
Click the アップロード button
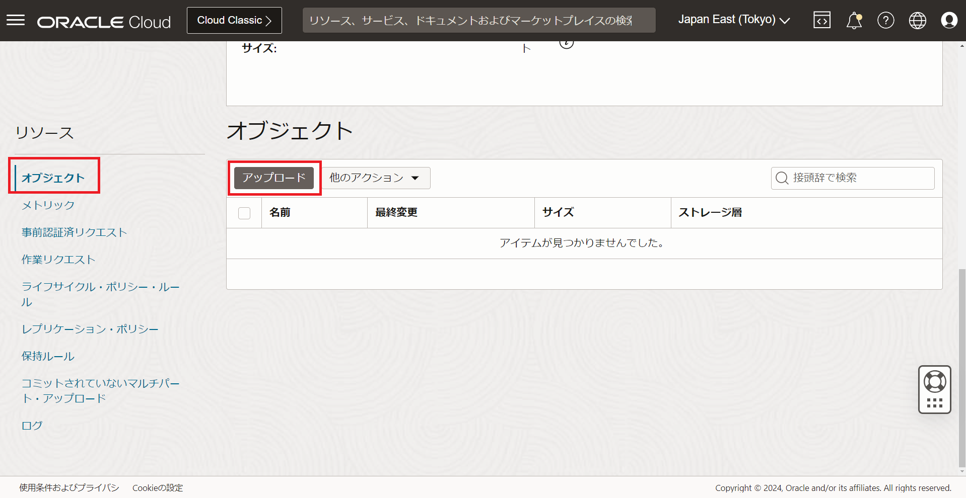tap(273, 178)
